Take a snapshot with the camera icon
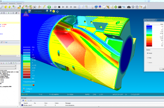The width and height of the screenshot is (164, 108). pos(129,7)
